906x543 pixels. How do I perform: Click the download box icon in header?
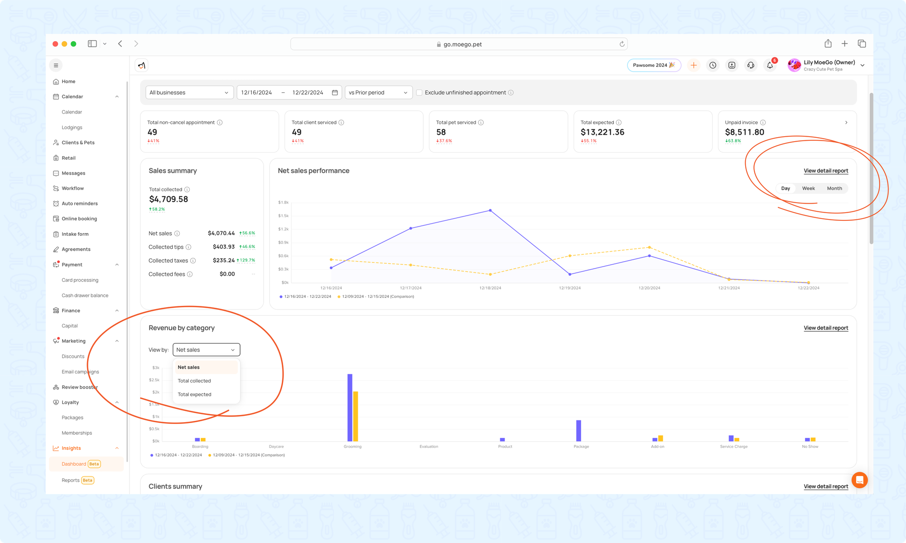(732, 66)
